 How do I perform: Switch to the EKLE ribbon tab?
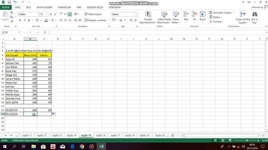tap(28, 7)
